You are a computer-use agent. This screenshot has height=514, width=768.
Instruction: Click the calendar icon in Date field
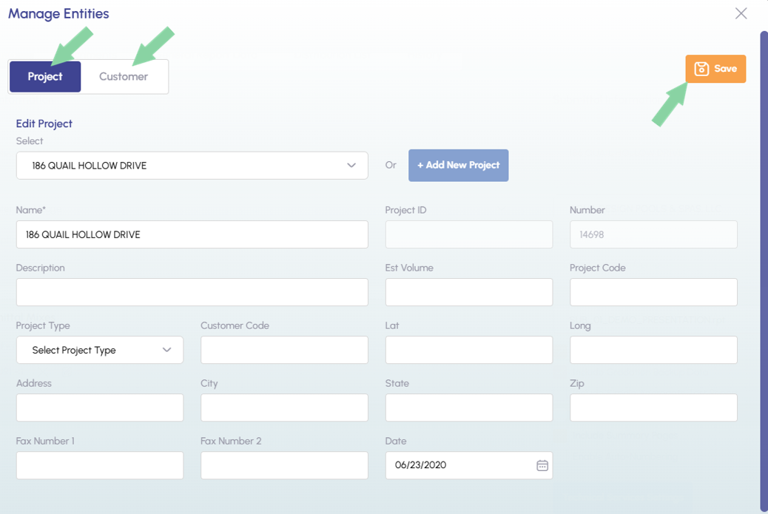(x=542, y=465)
